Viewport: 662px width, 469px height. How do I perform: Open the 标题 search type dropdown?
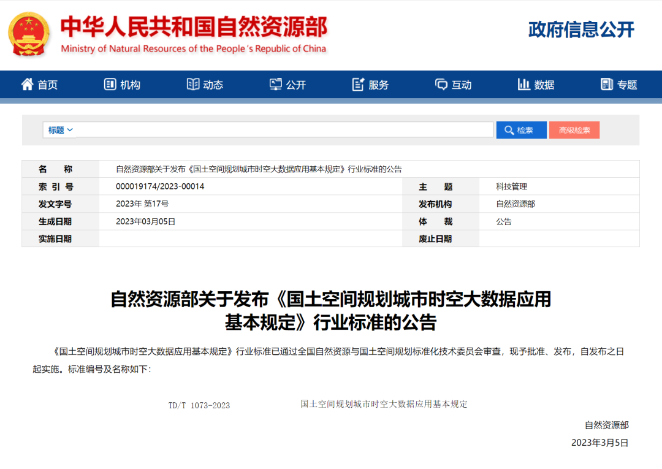click(x=61, y=130)
